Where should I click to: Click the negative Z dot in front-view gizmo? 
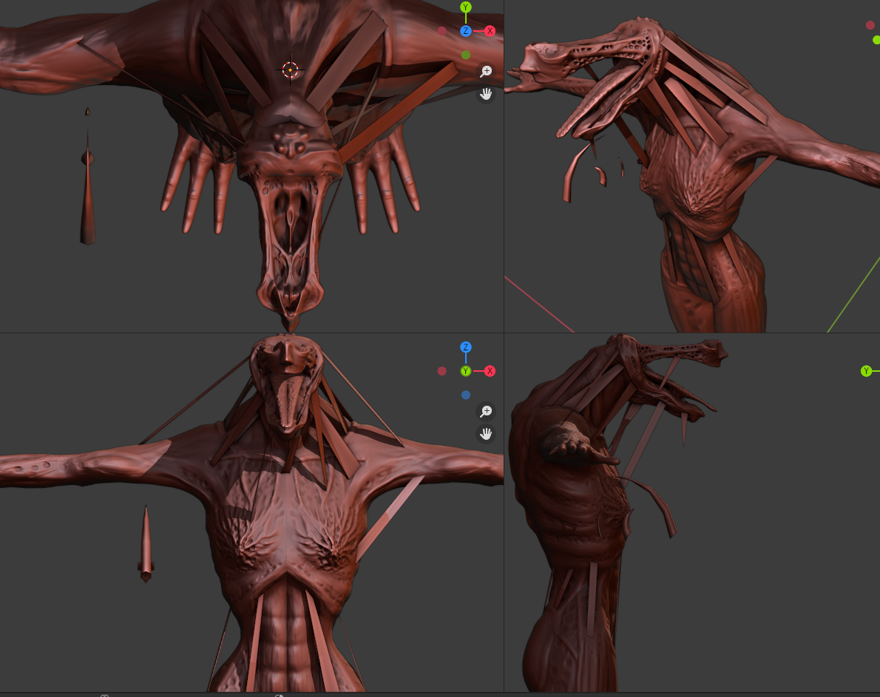click(465, 395)
